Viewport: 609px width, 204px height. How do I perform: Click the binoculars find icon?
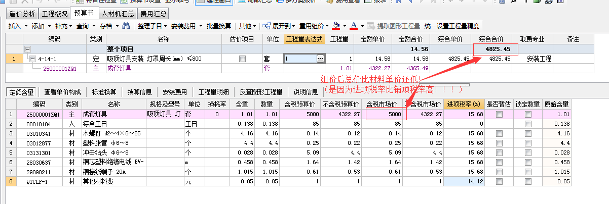click(127, 26)
